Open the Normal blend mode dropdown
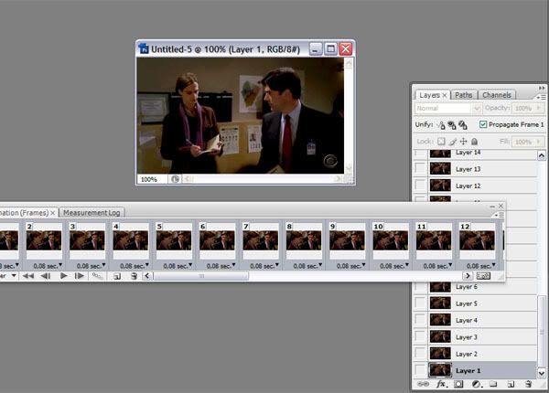549x393 pixels. tap(476, 109)
